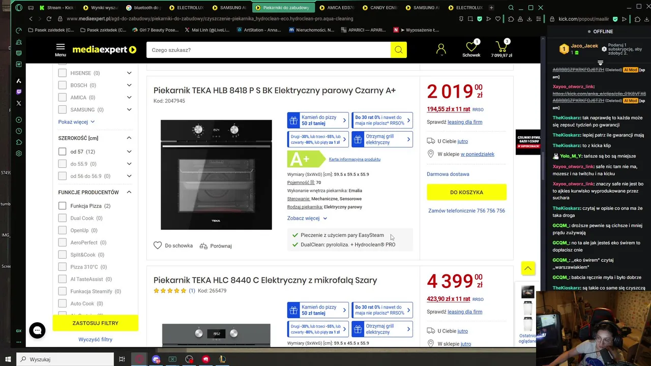This screenshot has height=366, width=651.
Task: Click the compare scales icon next to Porównaj
Action: pyautogui.click(x=203, y=246)
